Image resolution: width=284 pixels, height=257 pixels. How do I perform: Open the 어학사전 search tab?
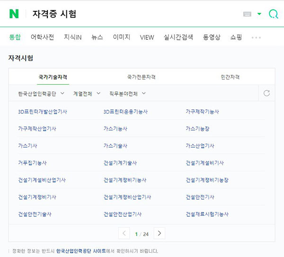42,37
